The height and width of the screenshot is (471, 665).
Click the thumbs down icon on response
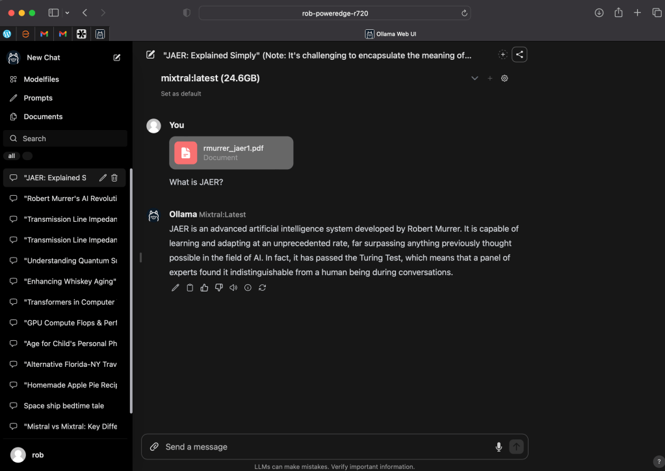tap(219, 288)
